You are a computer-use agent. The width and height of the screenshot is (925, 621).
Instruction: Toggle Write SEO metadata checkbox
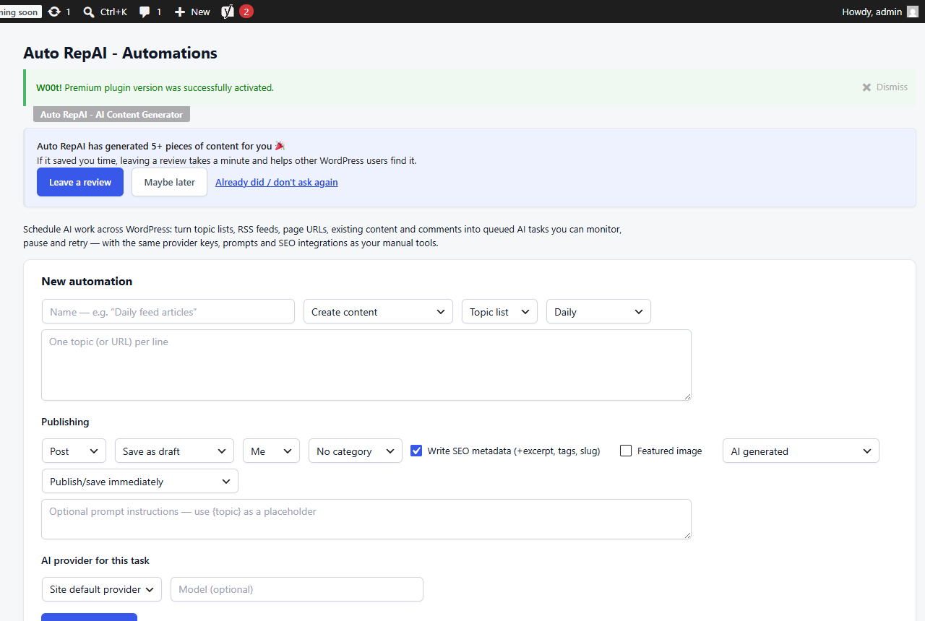tap(416, 451)
